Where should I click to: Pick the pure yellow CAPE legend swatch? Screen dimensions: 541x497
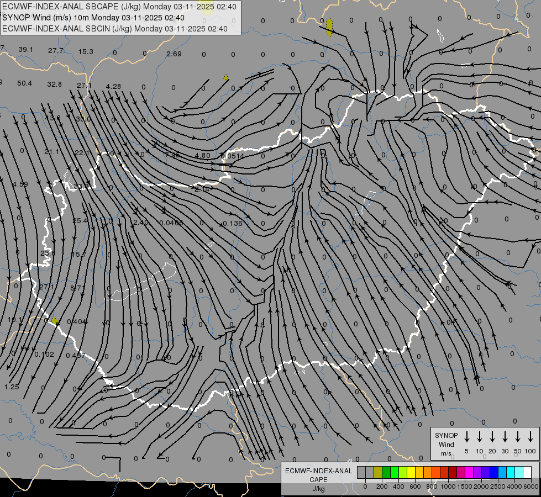pyautogui.click(x=411, y=472)
